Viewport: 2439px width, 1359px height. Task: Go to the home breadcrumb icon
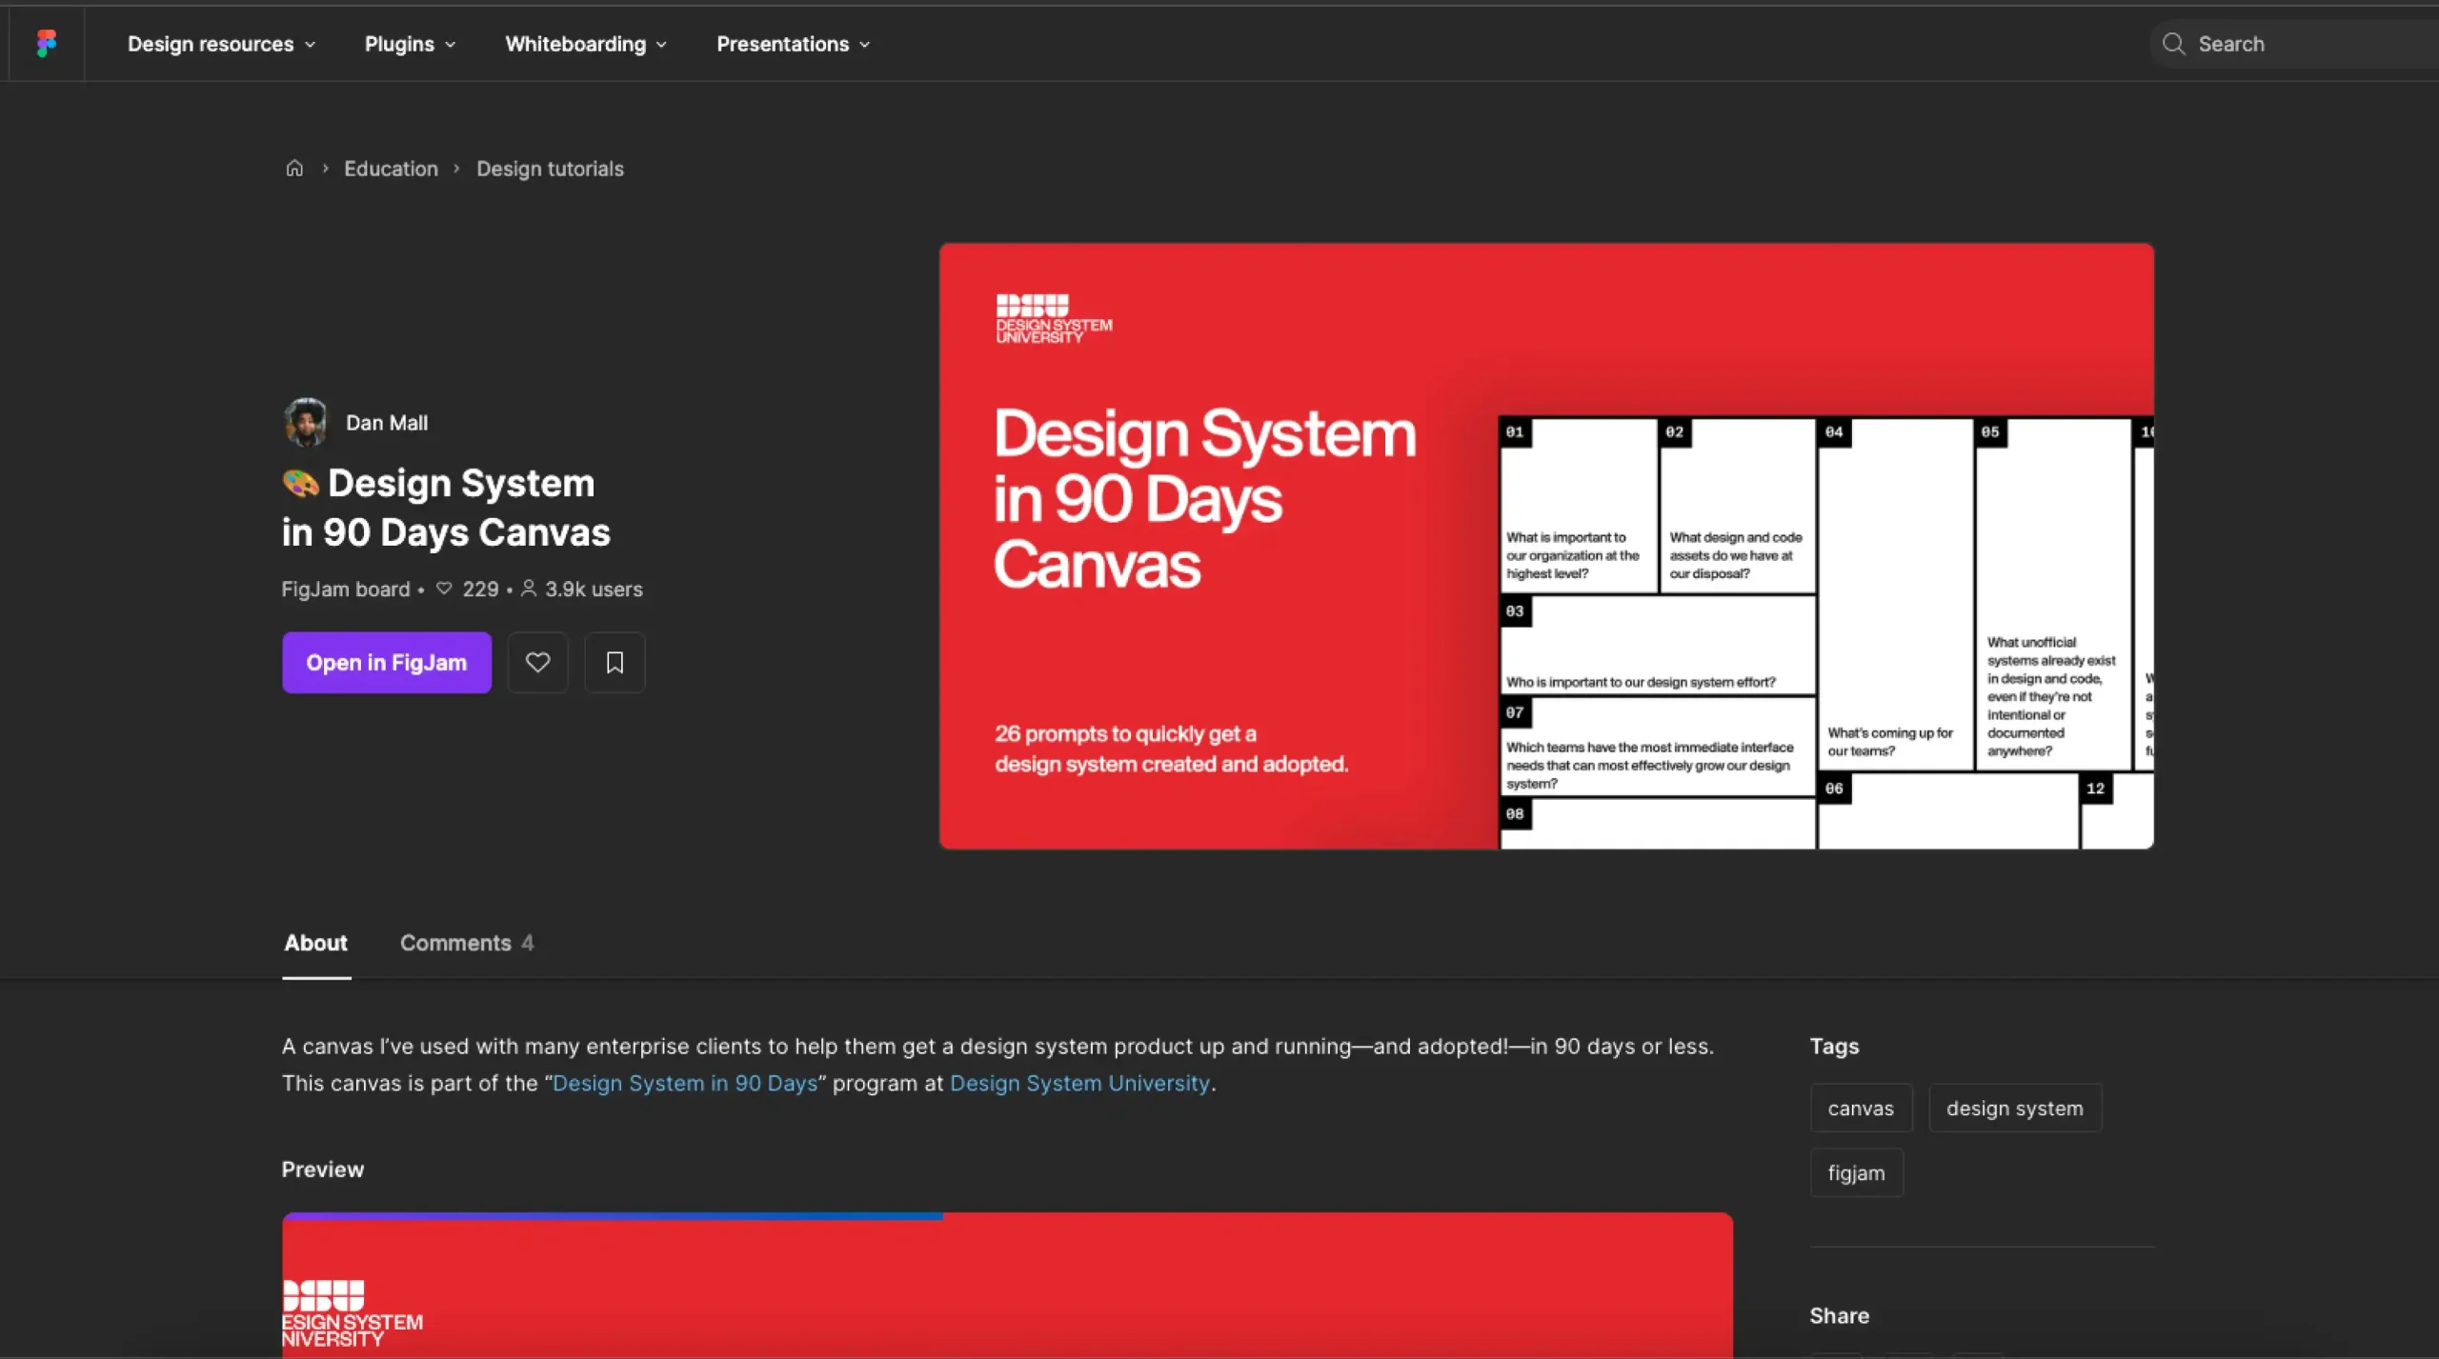point(294,168)
